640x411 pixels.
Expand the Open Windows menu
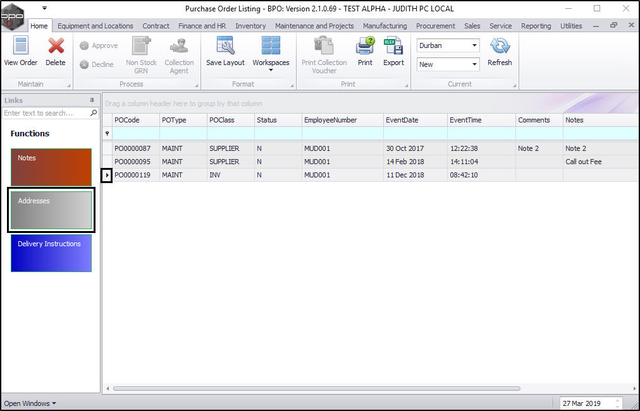coord(30,403)
